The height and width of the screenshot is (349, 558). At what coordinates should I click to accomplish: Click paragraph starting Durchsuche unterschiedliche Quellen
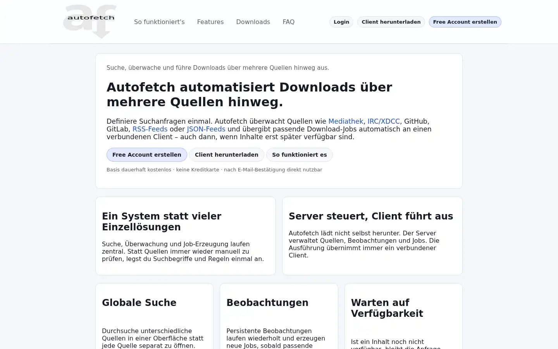click(153, 338)
